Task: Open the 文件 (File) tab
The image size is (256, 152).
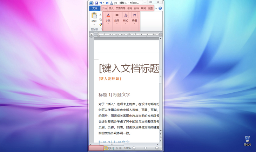Action: (x=95, y=8)
